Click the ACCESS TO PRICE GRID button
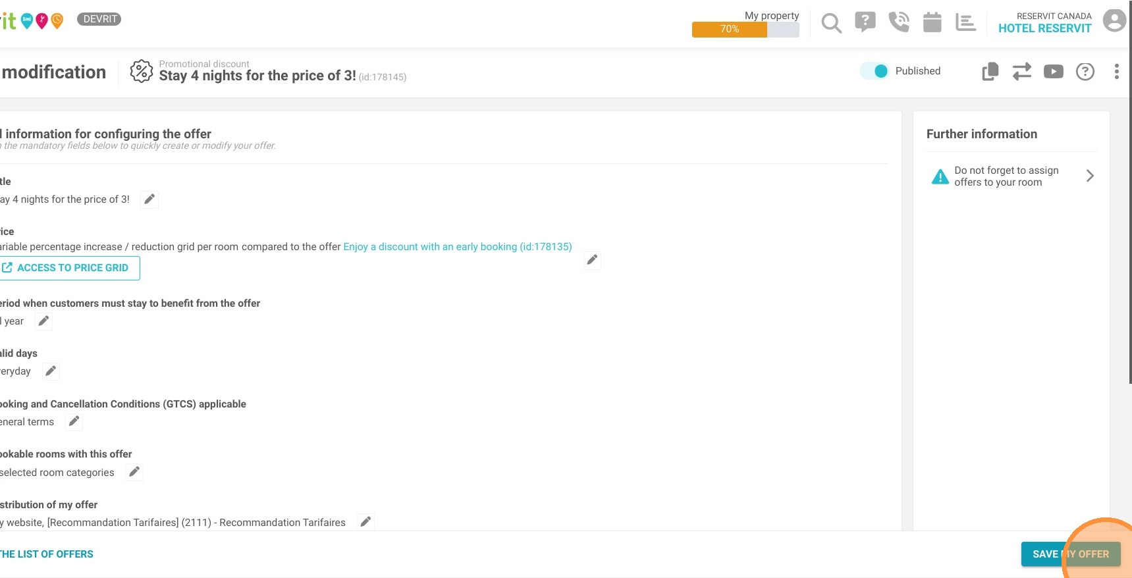Image resolution: width=1132 pixels, height=578 pixels. (68, 268)
